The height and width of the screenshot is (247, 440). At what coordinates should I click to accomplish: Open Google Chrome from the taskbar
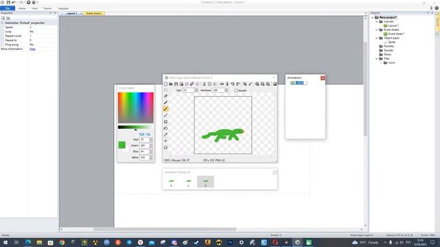point(62,242)
